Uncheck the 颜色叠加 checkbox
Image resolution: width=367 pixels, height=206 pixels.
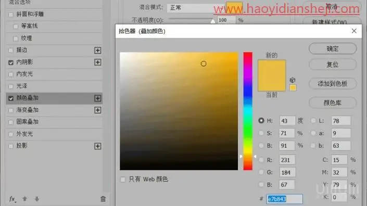(x=11, y=98)
